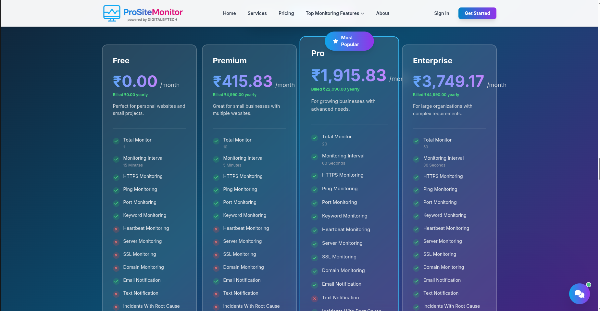Click the green status dot on the chat bubble
This screenshot has width=600, height=311.
[x=589, y=285]
